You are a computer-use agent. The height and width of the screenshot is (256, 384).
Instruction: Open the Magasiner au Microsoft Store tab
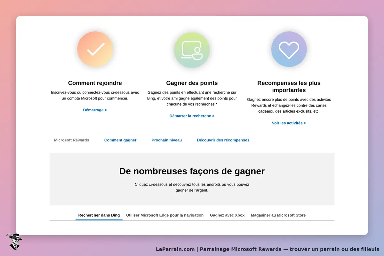click(278, 215)
